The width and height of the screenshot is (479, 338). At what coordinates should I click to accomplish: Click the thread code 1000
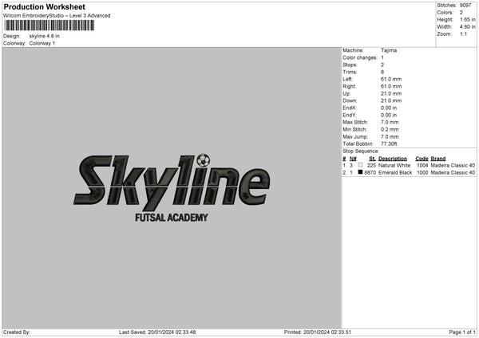(x=422, y=173)
